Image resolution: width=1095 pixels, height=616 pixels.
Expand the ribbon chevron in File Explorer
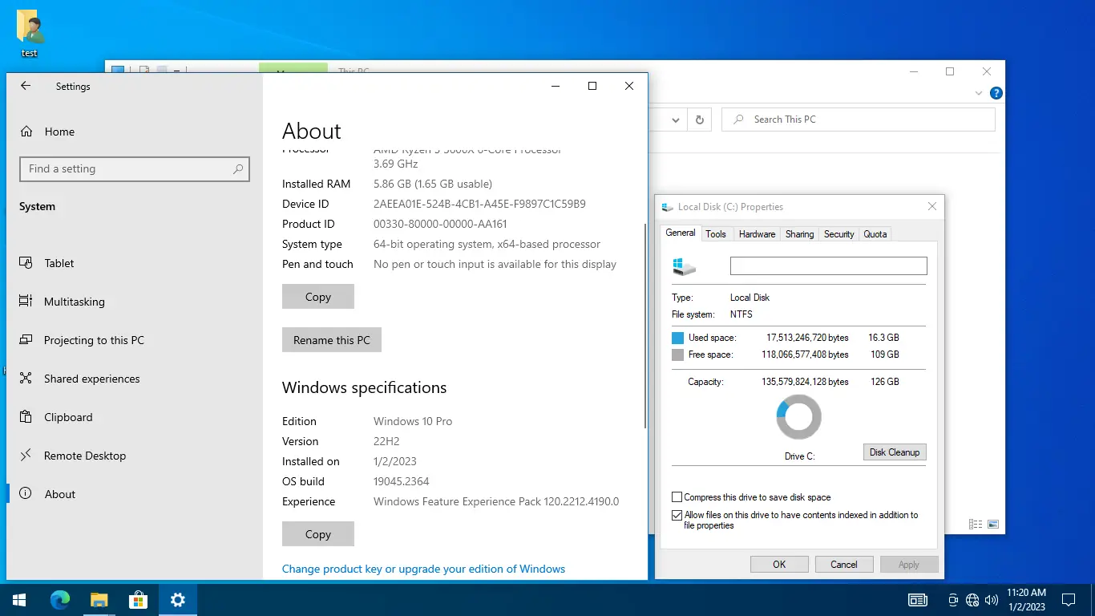pyautogui.click(x=978, y=93)
